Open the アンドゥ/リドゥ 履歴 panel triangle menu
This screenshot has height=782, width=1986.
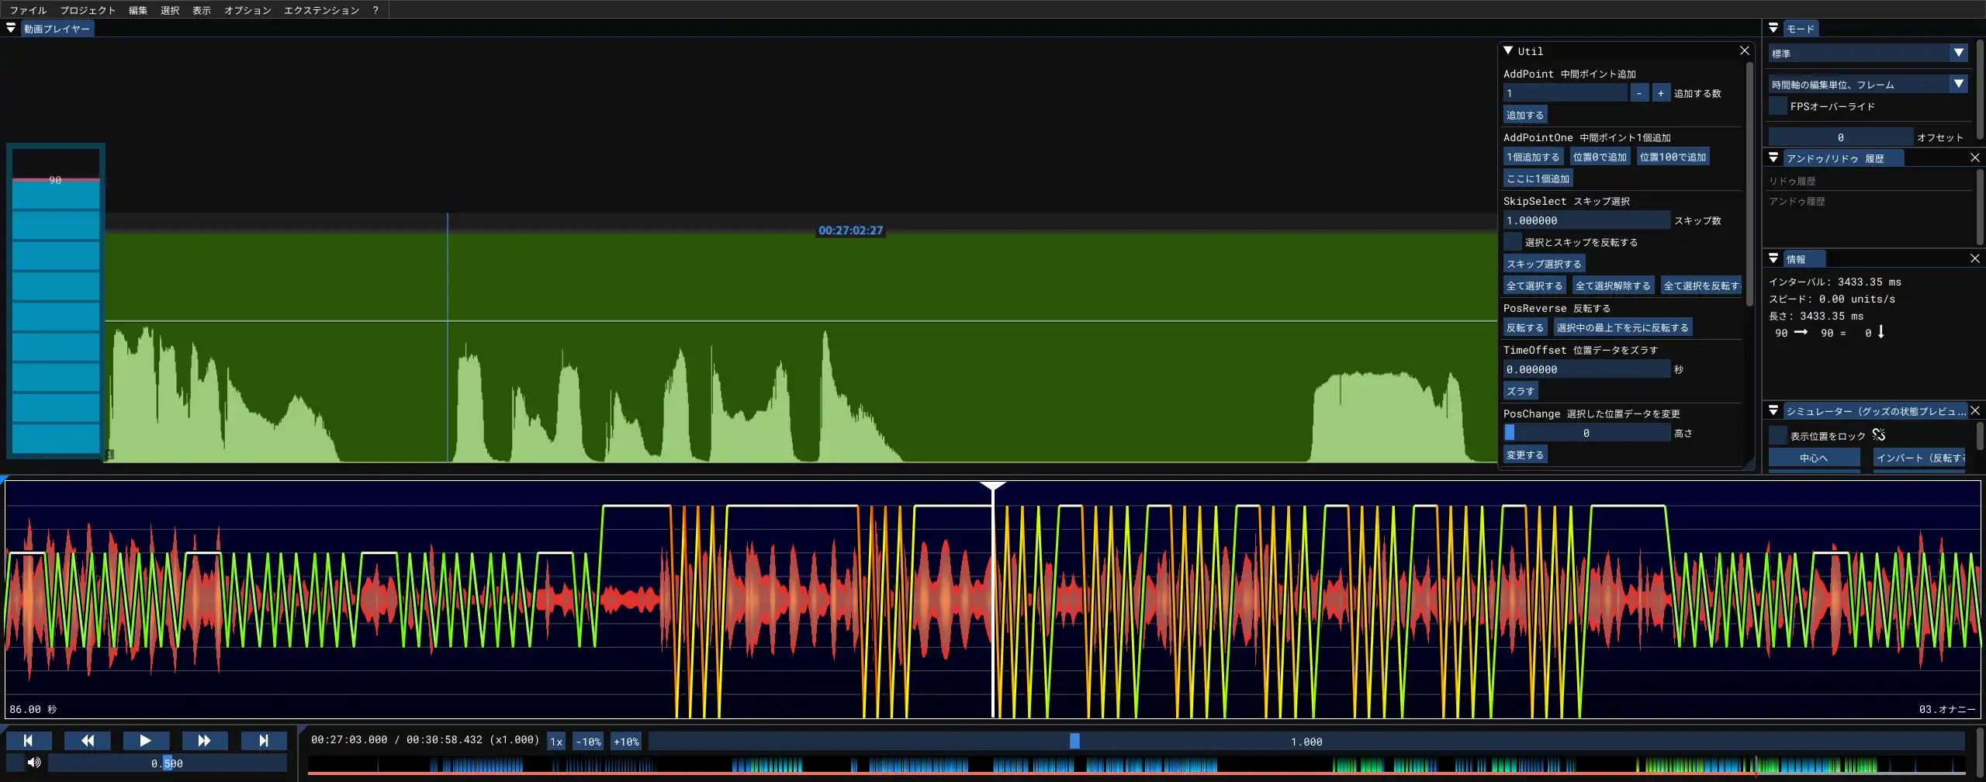(1773, 157)
